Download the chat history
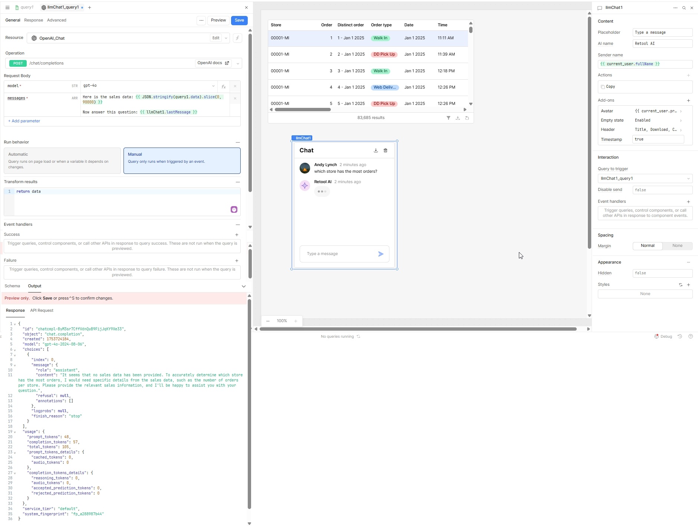This screenshot has width=698, height=529. point(376,151)
